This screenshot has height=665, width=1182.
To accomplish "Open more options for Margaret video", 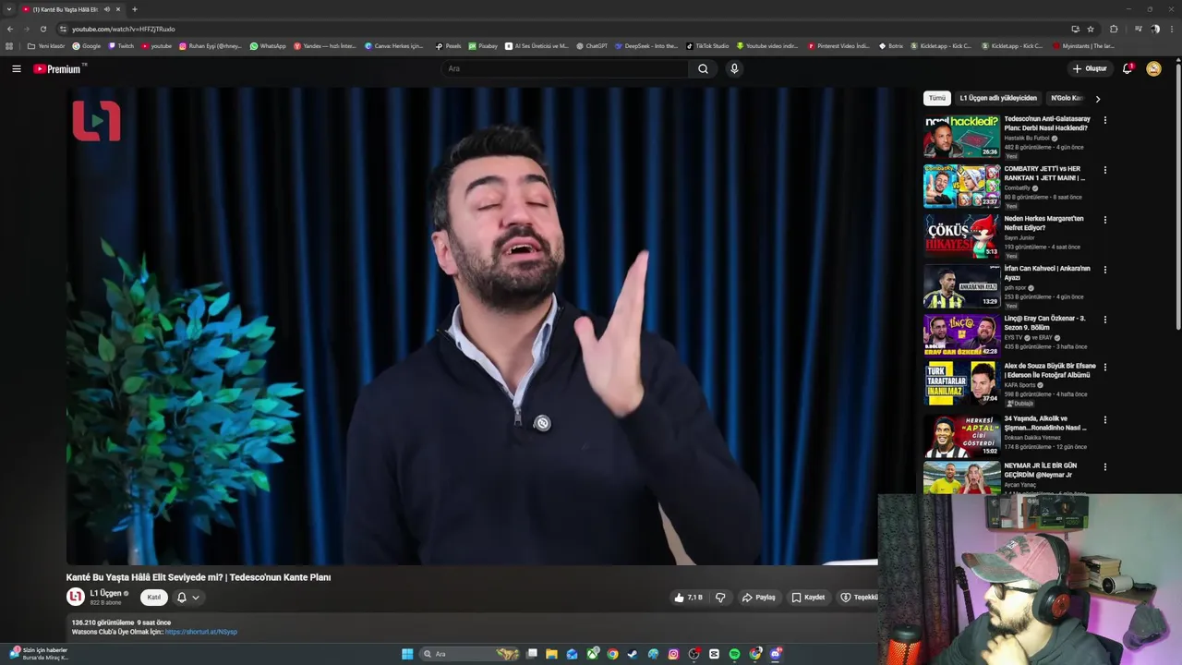I will (1104, 220).
